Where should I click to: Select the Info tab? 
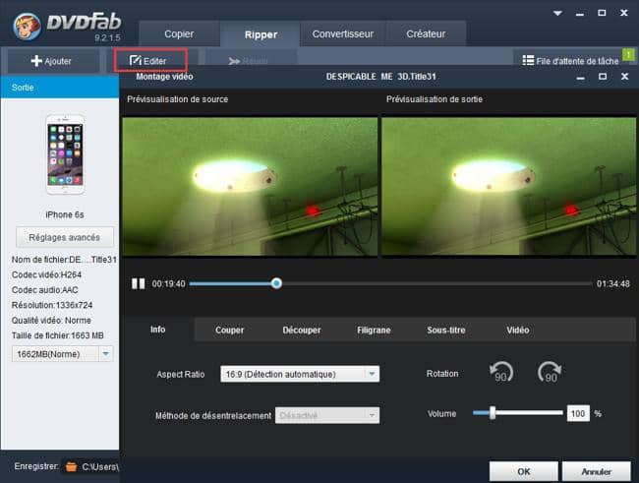[x=157, y=330]
